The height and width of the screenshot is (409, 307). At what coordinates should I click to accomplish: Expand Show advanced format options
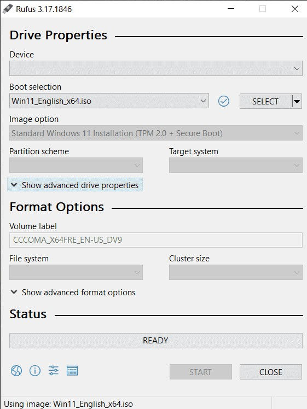point(73,293)
